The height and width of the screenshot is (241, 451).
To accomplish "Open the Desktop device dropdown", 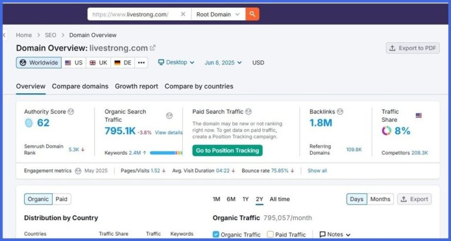I will [x=176, y=62].
